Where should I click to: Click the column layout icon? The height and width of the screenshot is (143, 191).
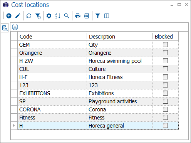[x=107, y=16]
